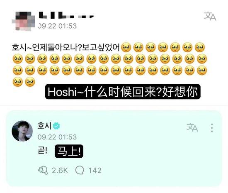The width and height of the screenshot is (228, 193).
Task: Open Hoshi's profile picture
Action: coord(22,131)
